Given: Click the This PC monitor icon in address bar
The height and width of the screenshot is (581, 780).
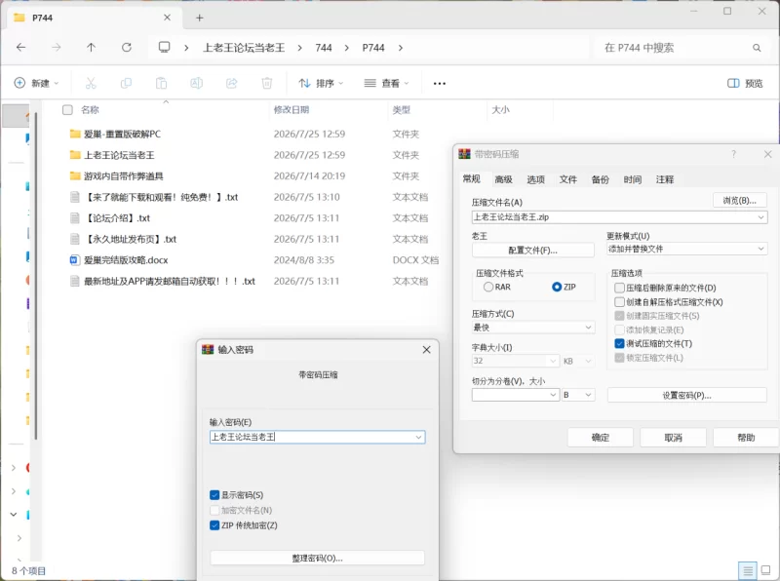Looking at the screenshot, I should pyautogui.click(x=164, y=47).
